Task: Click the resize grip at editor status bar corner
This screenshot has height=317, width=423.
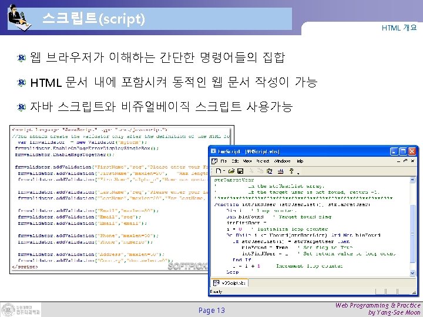Action: (414, 292)
